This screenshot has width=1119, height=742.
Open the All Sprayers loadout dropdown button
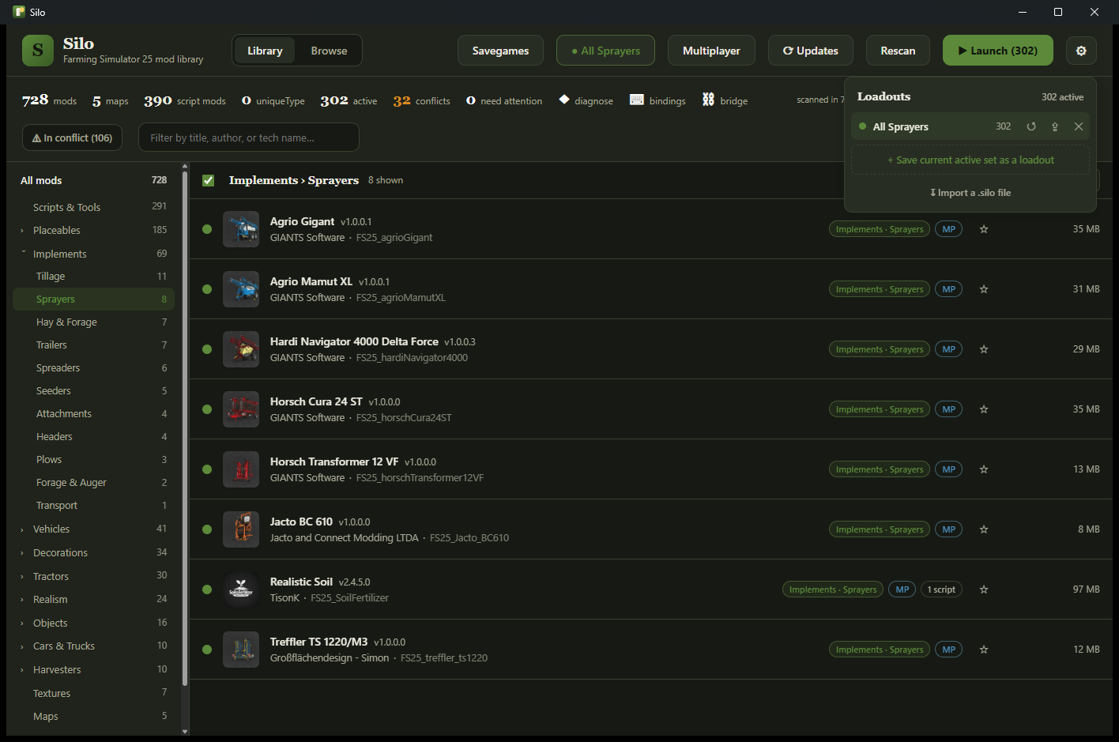click(606, 51)
